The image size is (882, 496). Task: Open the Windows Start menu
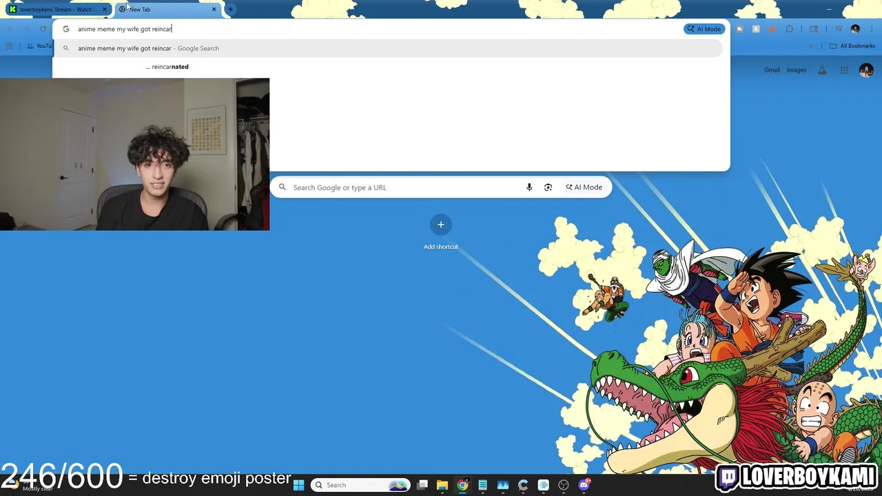coord(299,485)
